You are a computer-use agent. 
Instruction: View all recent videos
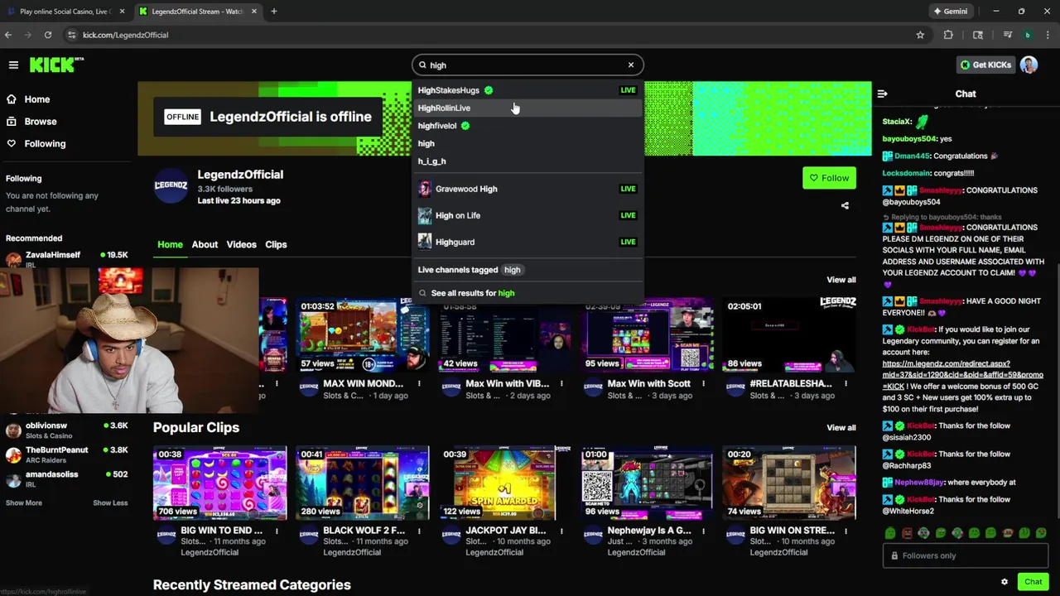pyautogui.click(x=841, y=280)
